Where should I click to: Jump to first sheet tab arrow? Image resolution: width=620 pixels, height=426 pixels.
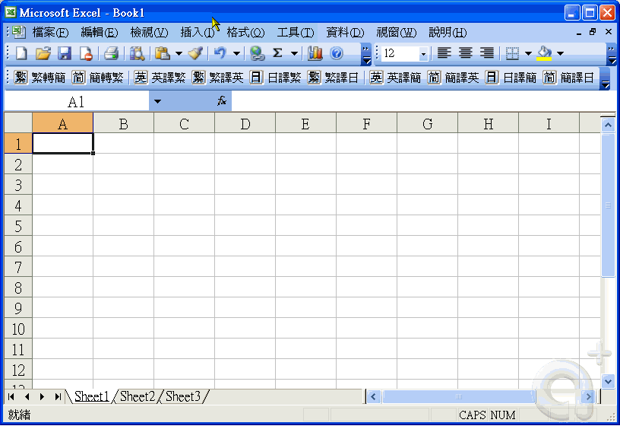click(x=11, y=396)
